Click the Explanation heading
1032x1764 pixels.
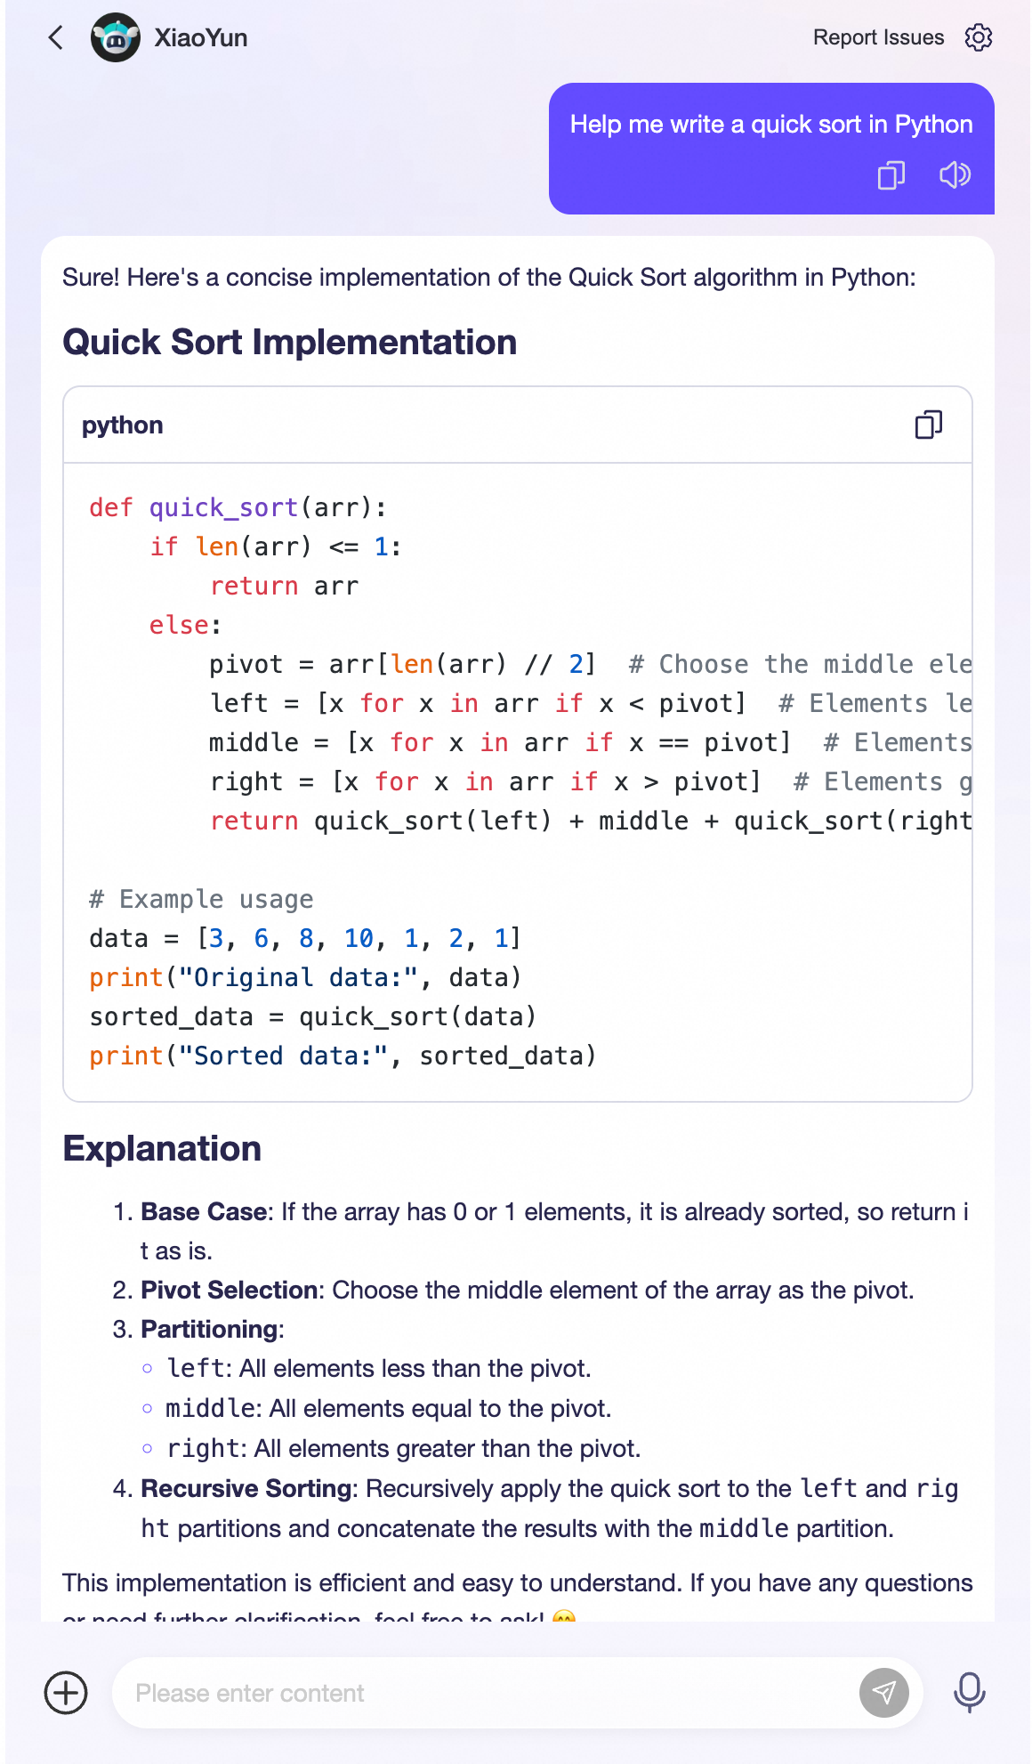tap(162, 1148)
